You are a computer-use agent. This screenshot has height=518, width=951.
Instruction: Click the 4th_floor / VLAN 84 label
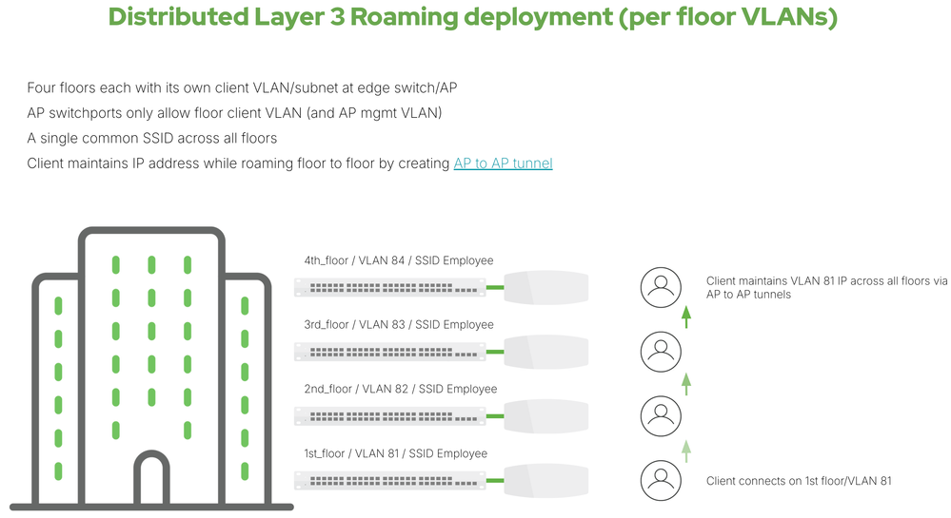tap(392, 260)
